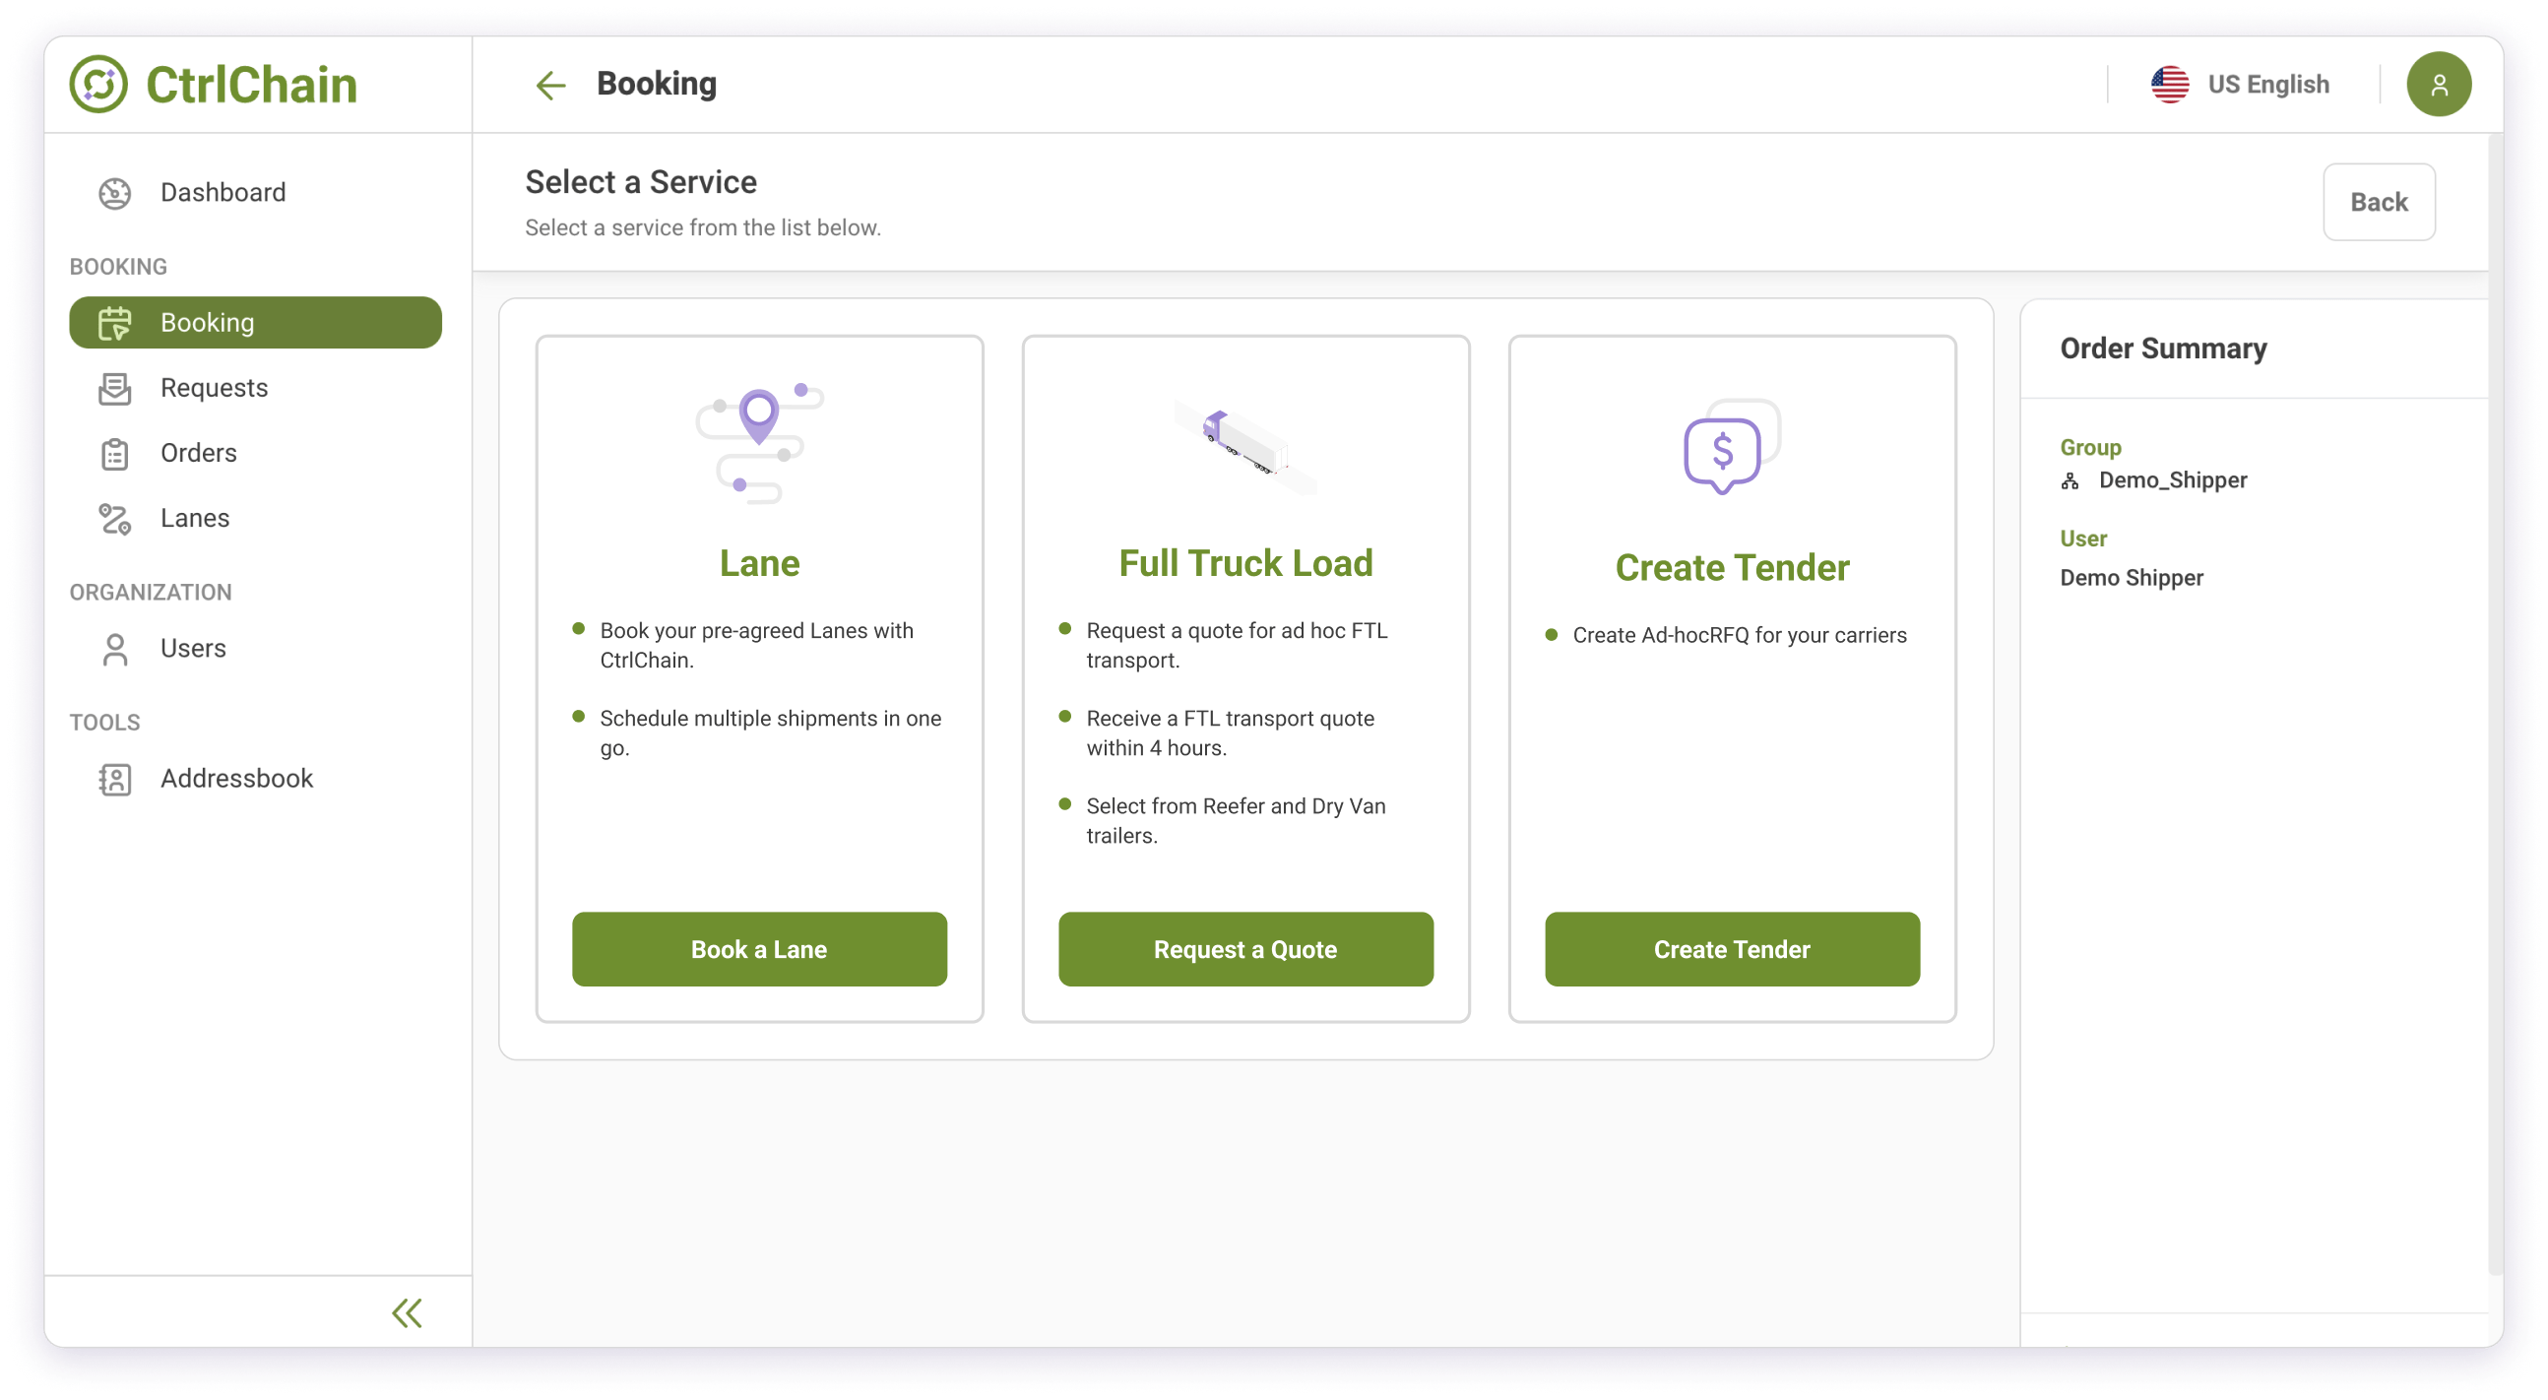Click the Demo_Shipper group hierarchy icon
2548x1400 pixels.
click(2070, 480)
